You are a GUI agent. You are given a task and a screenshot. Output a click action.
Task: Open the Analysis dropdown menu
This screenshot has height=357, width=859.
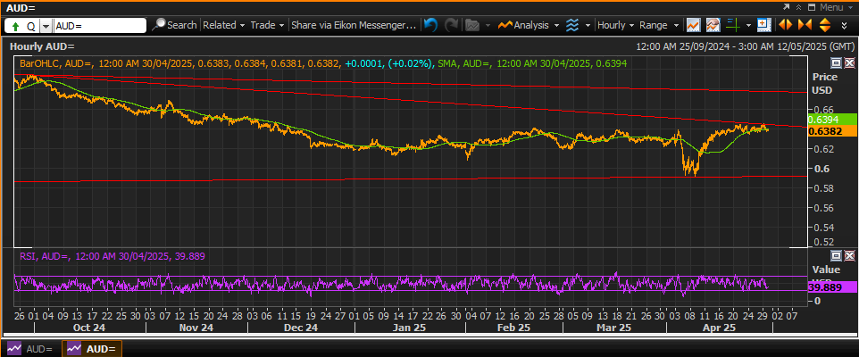tap(528, 25)
